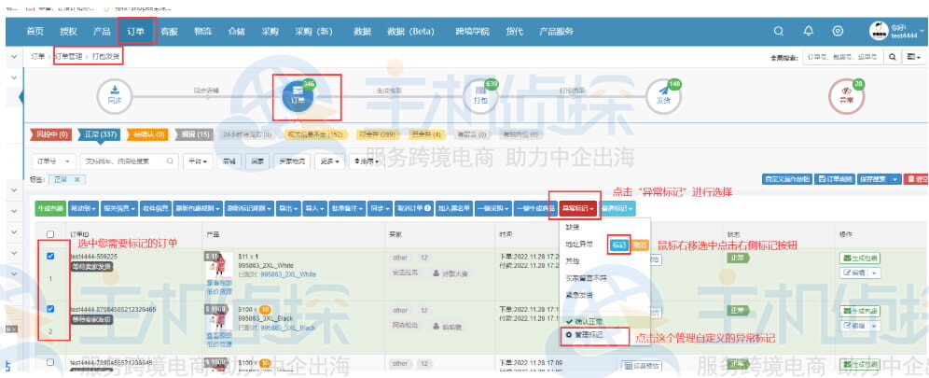Open the 移动到 dropdown button
The image size is (929, 378).
(x=83, y=208)
